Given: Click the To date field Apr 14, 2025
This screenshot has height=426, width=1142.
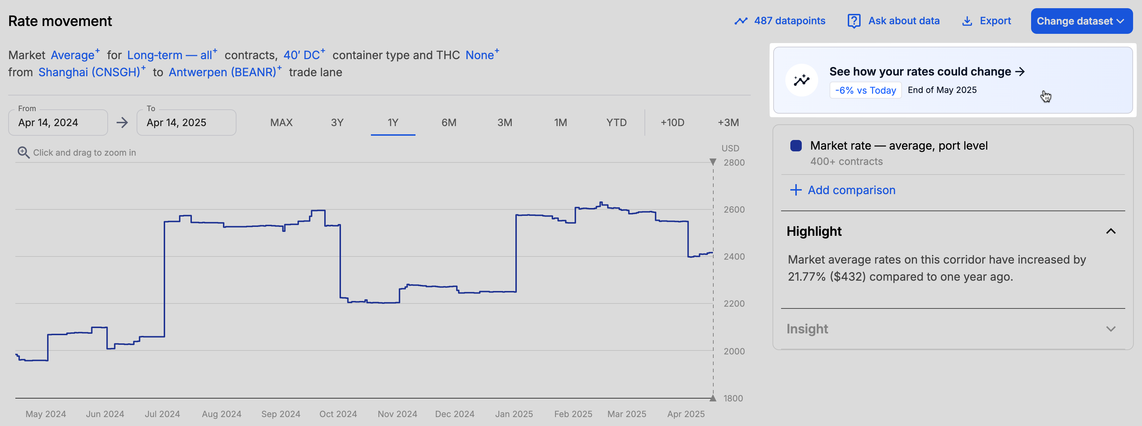Looking at the screenshot, I should point(186,123).
